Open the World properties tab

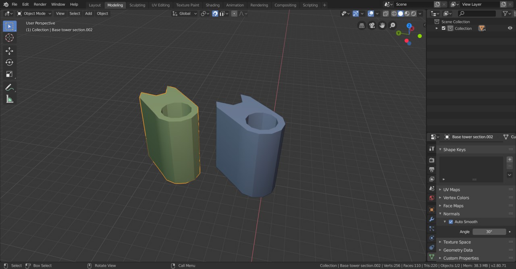click(x=431, y=198)
